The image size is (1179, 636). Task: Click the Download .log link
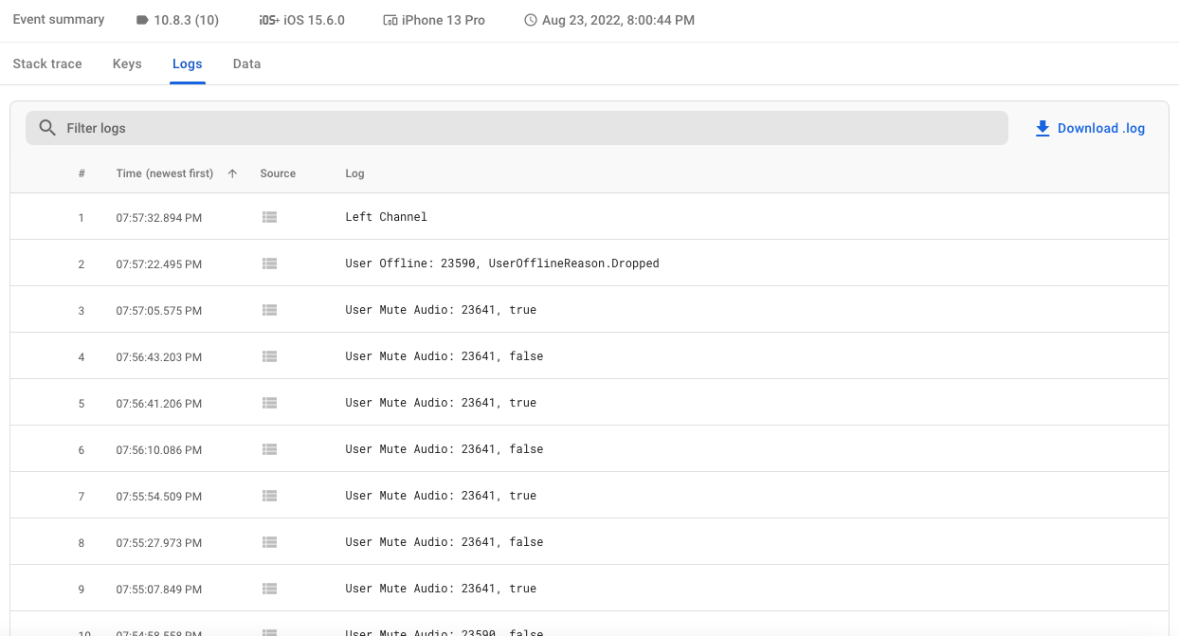(1099, 127)
